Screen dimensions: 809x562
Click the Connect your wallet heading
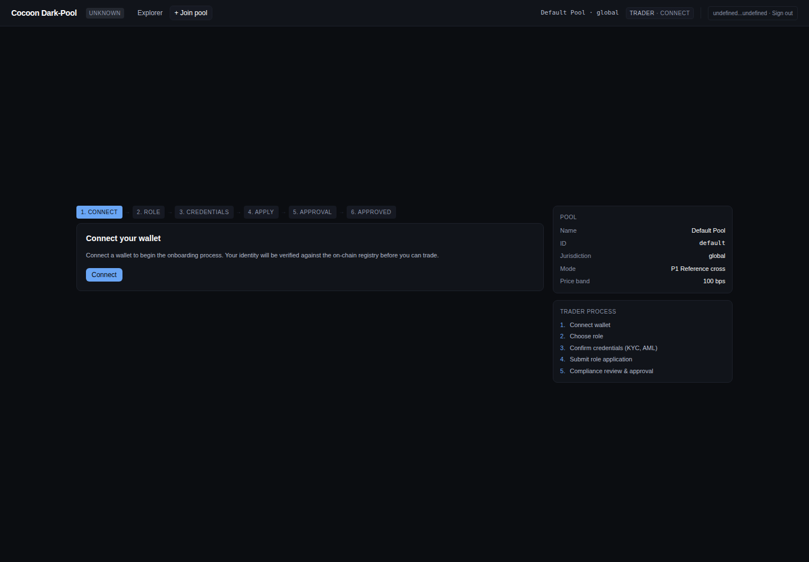[123, 238]
